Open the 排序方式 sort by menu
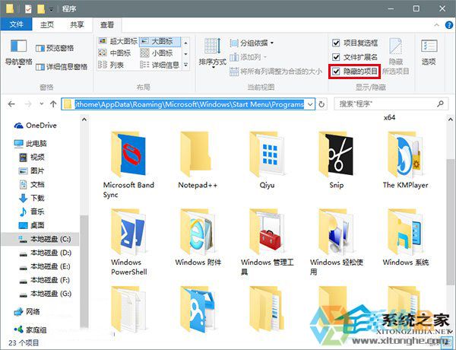The width and height of the screenshot is (456, 350). (x=213, y=53)
